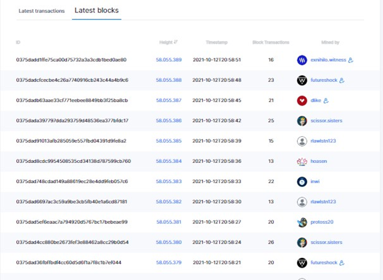Select block ID starting 0375dadcfcecbe4c
383x280 pixels.
point(72,80)
